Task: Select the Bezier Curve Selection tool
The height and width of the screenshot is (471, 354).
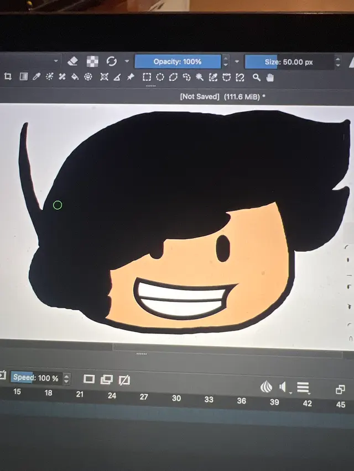Action: (226, 77)
